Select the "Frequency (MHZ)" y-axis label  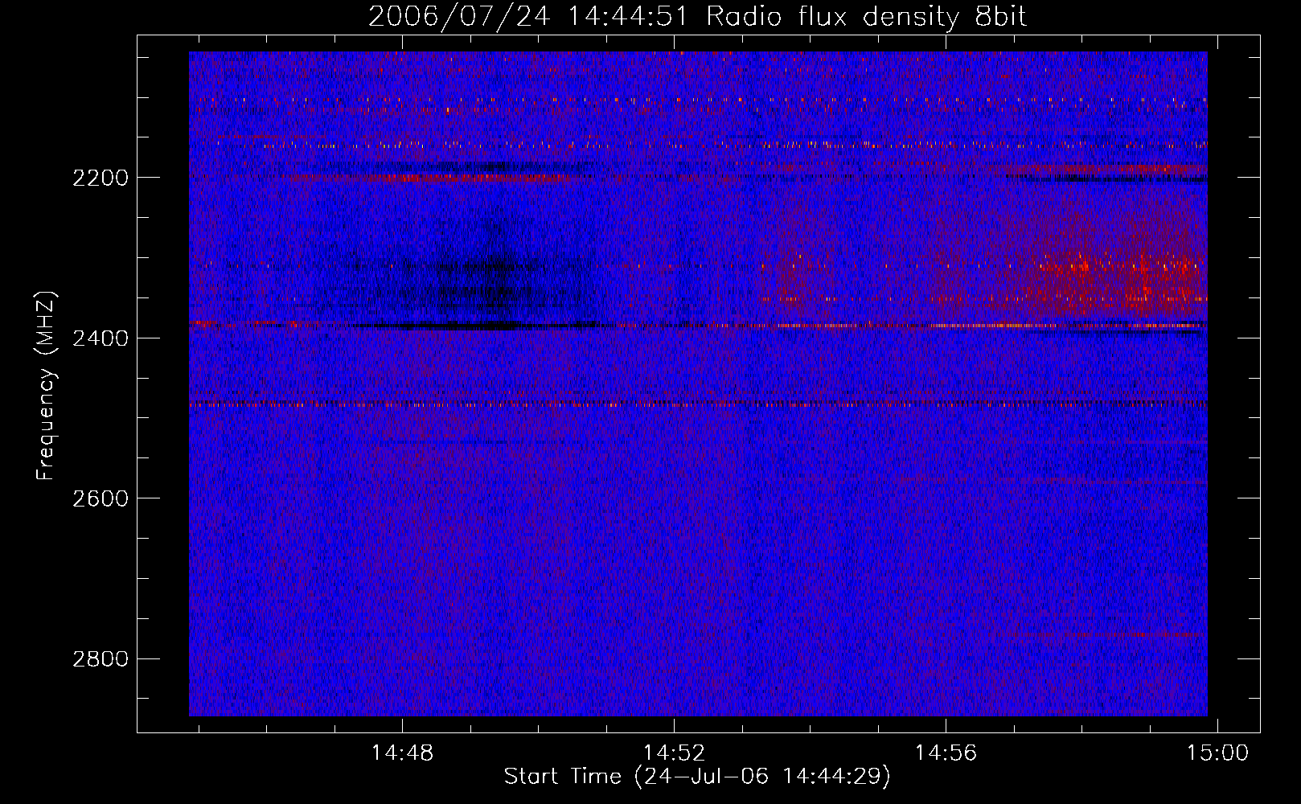(46, 386)
